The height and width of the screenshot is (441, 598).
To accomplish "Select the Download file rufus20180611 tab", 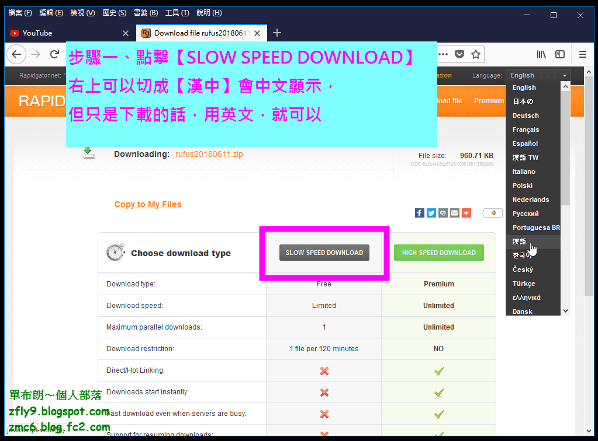I will click(x=201, y=33).
